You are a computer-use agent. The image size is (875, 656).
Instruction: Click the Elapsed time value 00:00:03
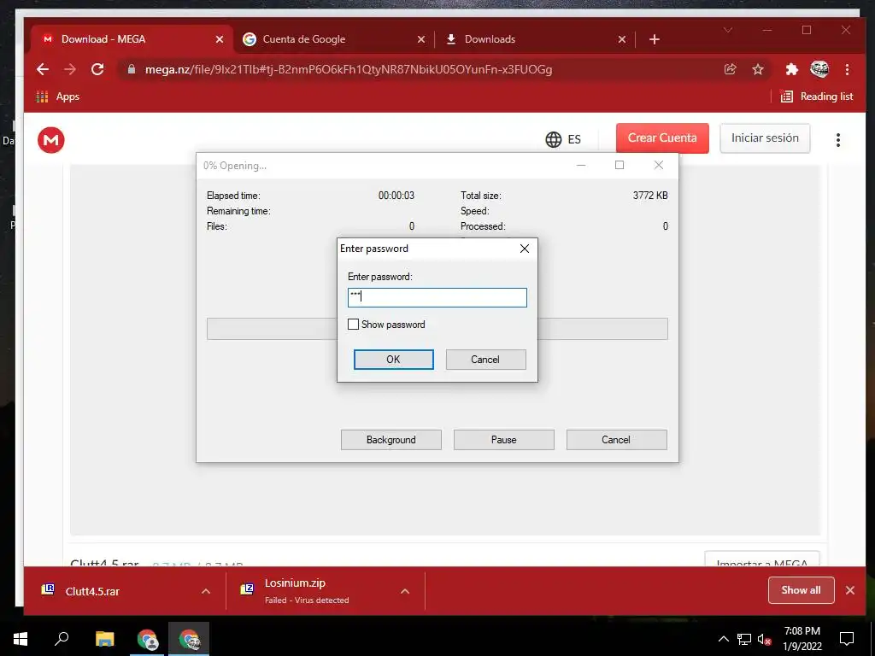tap(396, 196)
